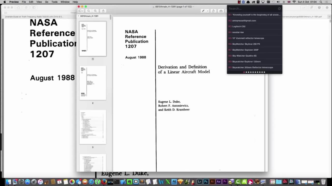The height and width of the screenshot is (186, 332).
Task: Open the Apple menu
Action: point(4,2)
